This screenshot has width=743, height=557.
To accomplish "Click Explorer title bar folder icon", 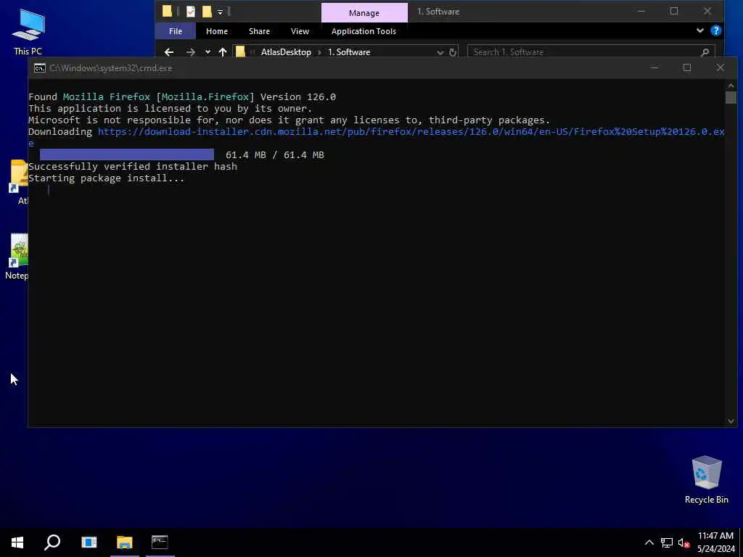I will (x=168, y=12).
